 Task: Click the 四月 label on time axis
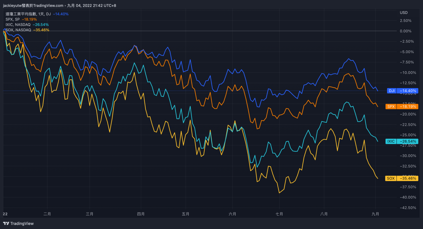[x=141, y=214]
